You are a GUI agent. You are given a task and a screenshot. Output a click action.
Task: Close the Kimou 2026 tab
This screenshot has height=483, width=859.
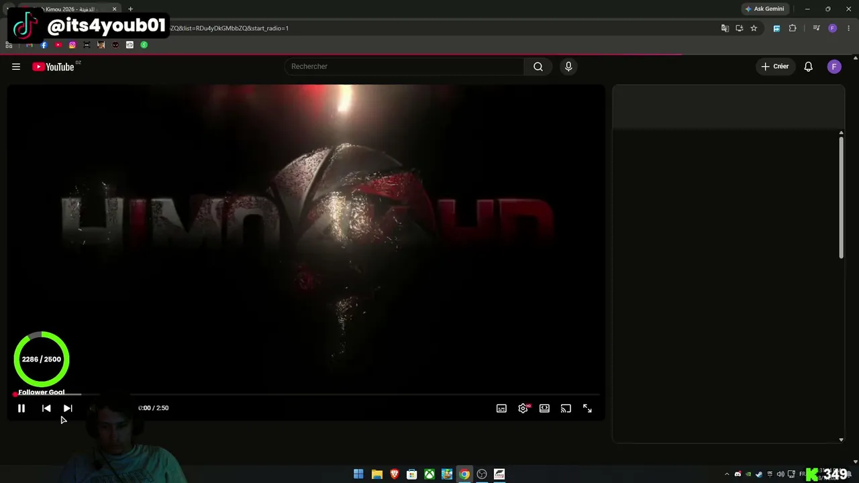point(114,9)
